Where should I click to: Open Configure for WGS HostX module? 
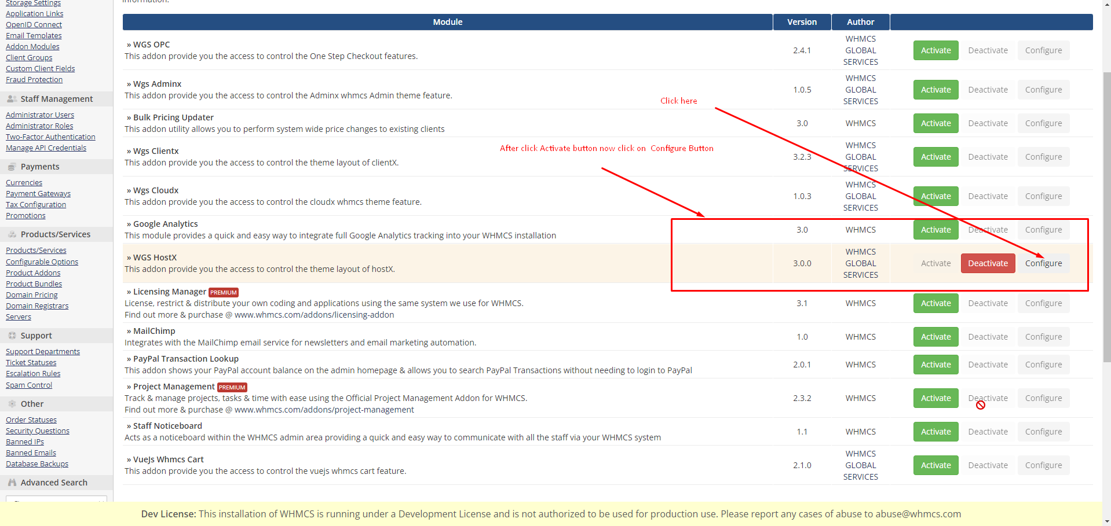point(1043,263)
